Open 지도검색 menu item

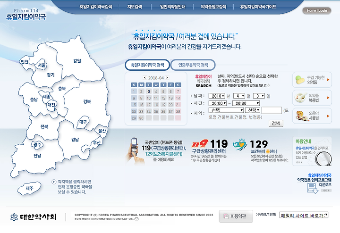click(x=135, y=7)
